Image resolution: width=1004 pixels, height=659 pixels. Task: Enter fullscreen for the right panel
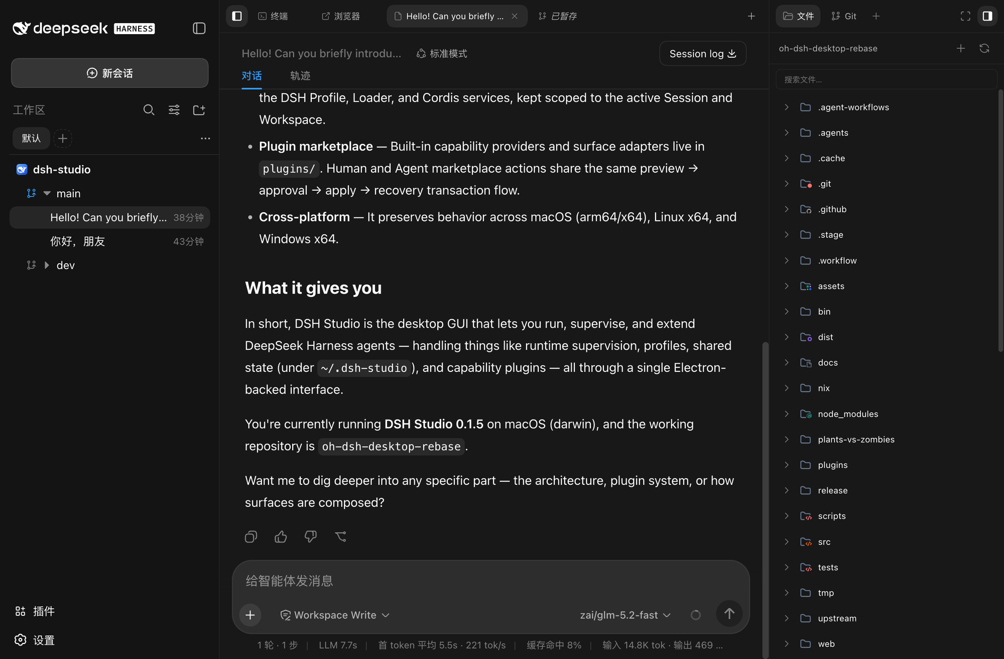pyautogui.click(x=965, y=16)
